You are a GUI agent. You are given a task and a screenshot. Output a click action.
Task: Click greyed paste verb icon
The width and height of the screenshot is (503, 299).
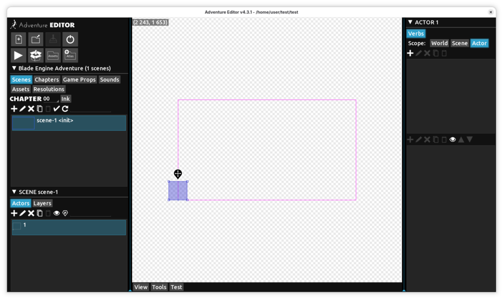[x=444, y=53]
